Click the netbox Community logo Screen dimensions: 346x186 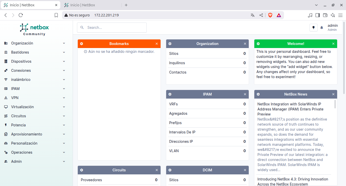pyautogui.click(x=34, y=29)
